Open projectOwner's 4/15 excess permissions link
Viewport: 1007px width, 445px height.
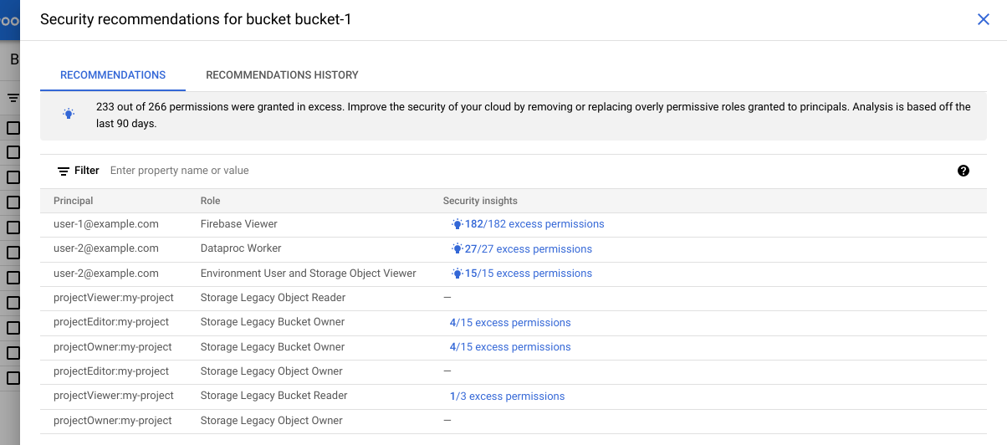[510, 347]
